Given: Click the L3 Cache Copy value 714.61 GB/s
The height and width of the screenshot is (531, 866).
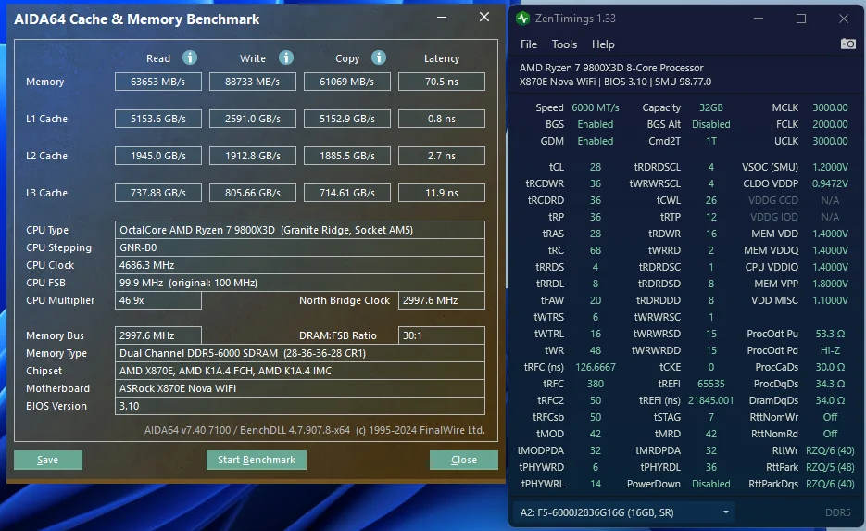Looking at the screenshot, I should coord(346,193).
